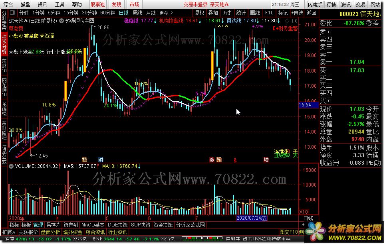Click the 市场 button
The width and height of the screenshot is (385, 244).
134,4
